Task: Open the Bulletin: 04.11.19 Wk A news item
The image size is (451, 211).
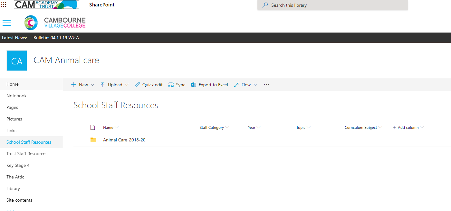Action: [x=56, y=38]
